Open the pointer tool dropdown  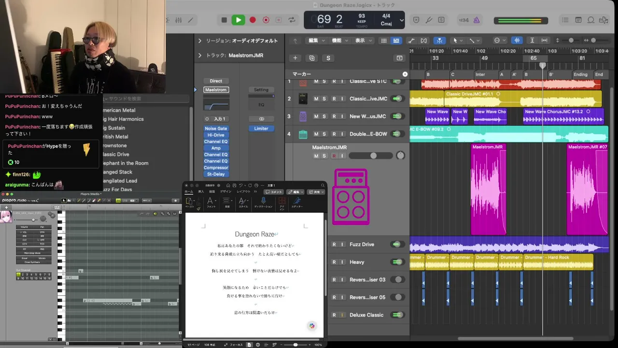pos(457,41)
